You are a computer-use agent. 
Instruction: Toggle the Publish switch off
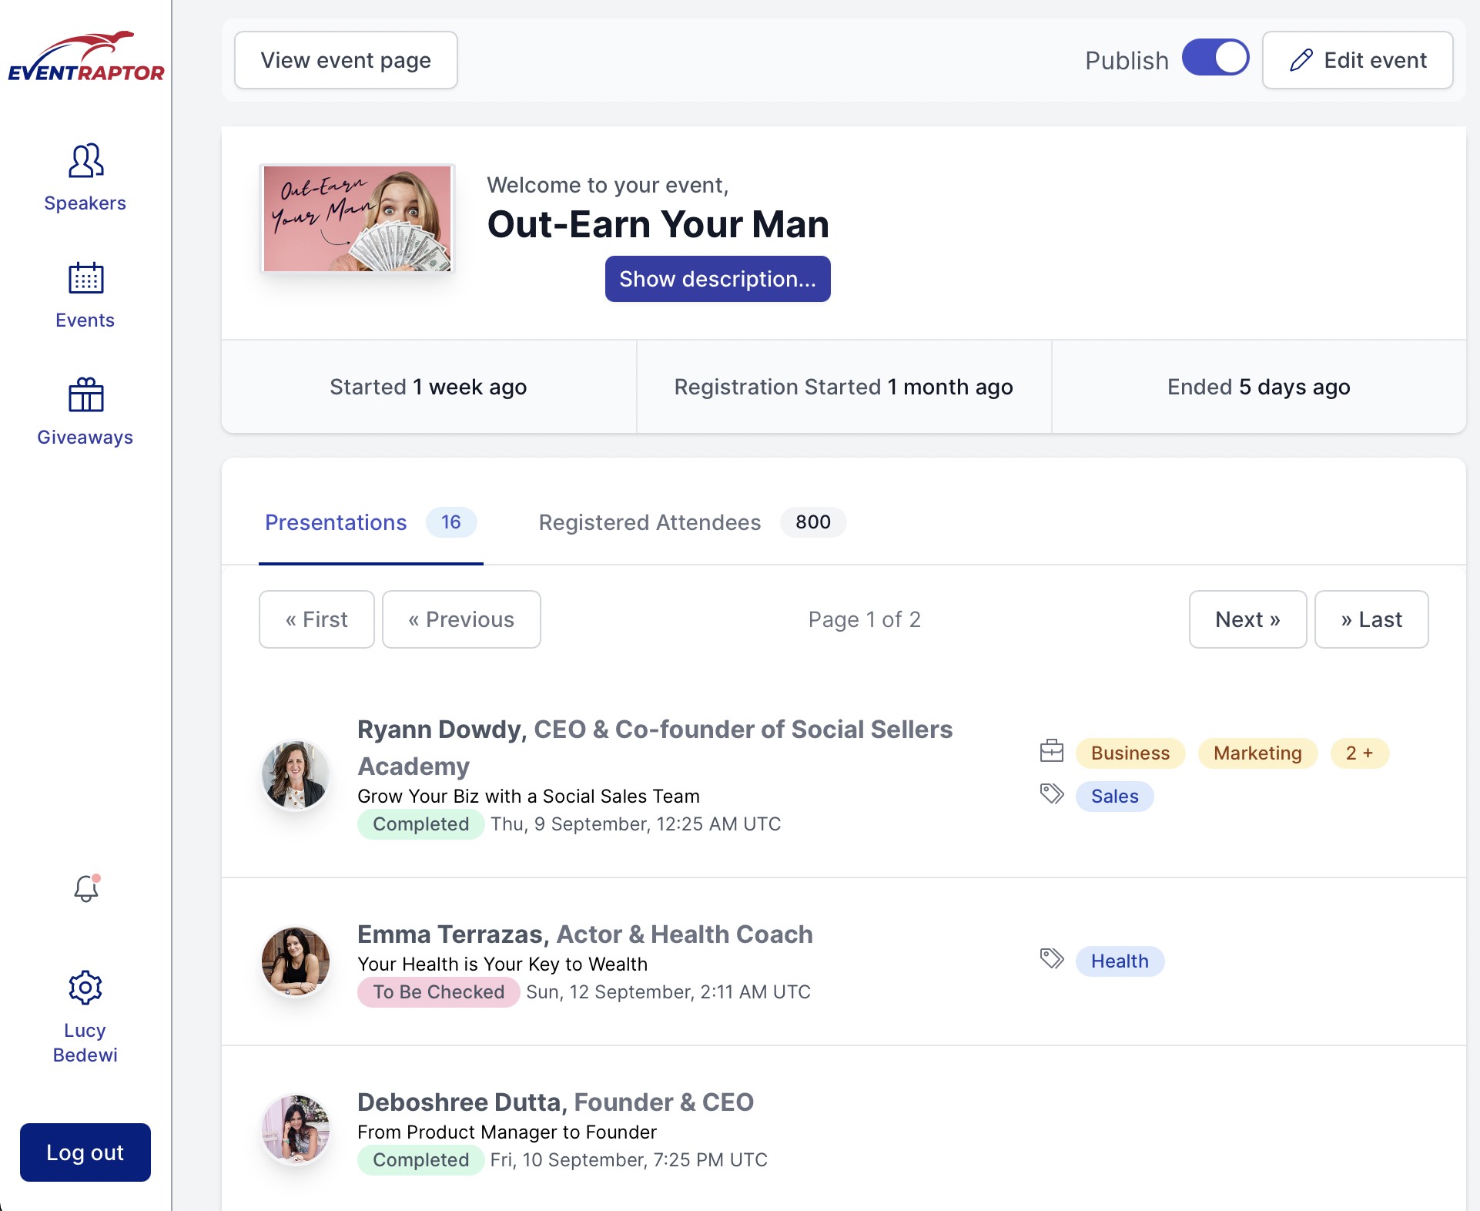[x=1215, y=59]
